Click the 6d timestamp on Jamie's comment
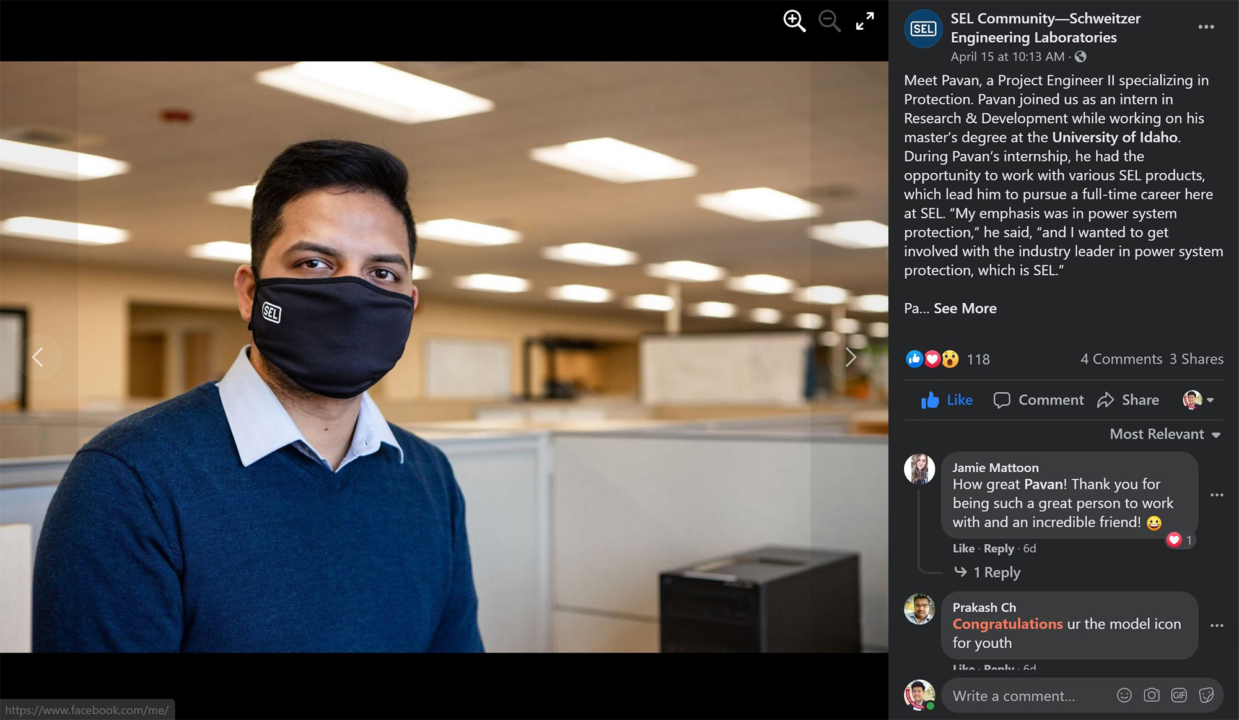 pyautogui.click(x=1029, y=549)
